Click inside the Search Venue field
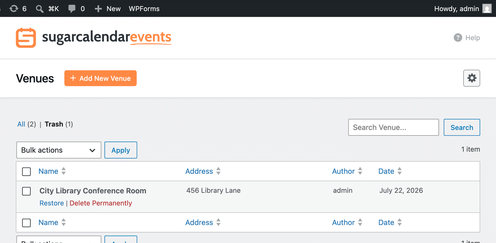This screenshot has width=496, height=243. (x=393, y=127)
